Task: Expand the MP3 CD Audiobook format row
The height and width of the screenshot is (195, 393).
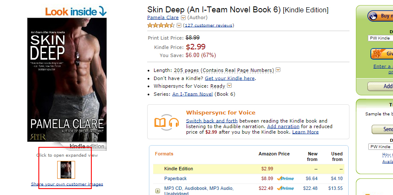Action: coord(157,191)
